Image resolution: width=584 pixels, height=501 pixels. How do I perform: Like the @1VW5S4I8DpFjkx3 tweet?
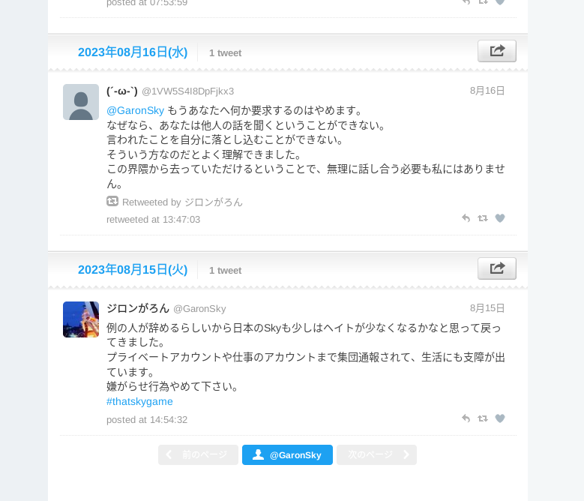point(500,218)
